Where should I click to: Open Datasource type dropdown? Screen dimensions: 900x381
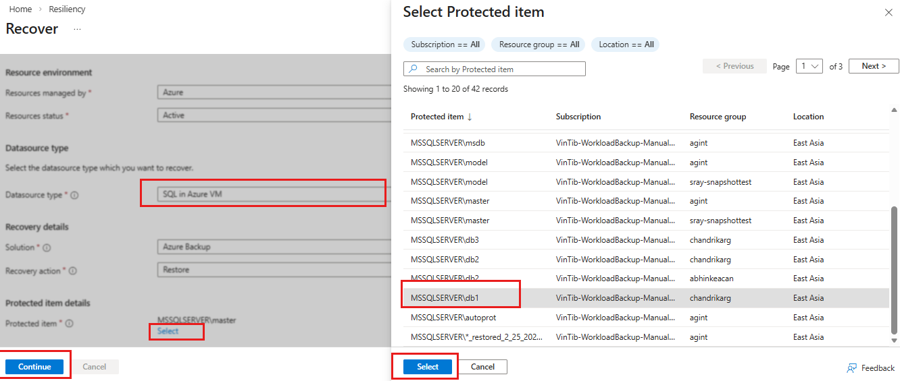click(274, 194)
